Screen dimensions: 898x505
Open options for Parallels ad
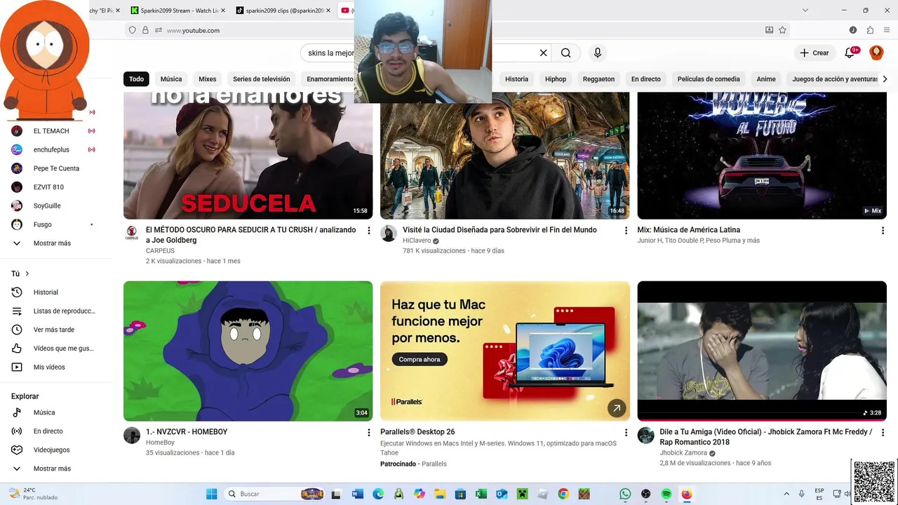[x=626, y=433]
